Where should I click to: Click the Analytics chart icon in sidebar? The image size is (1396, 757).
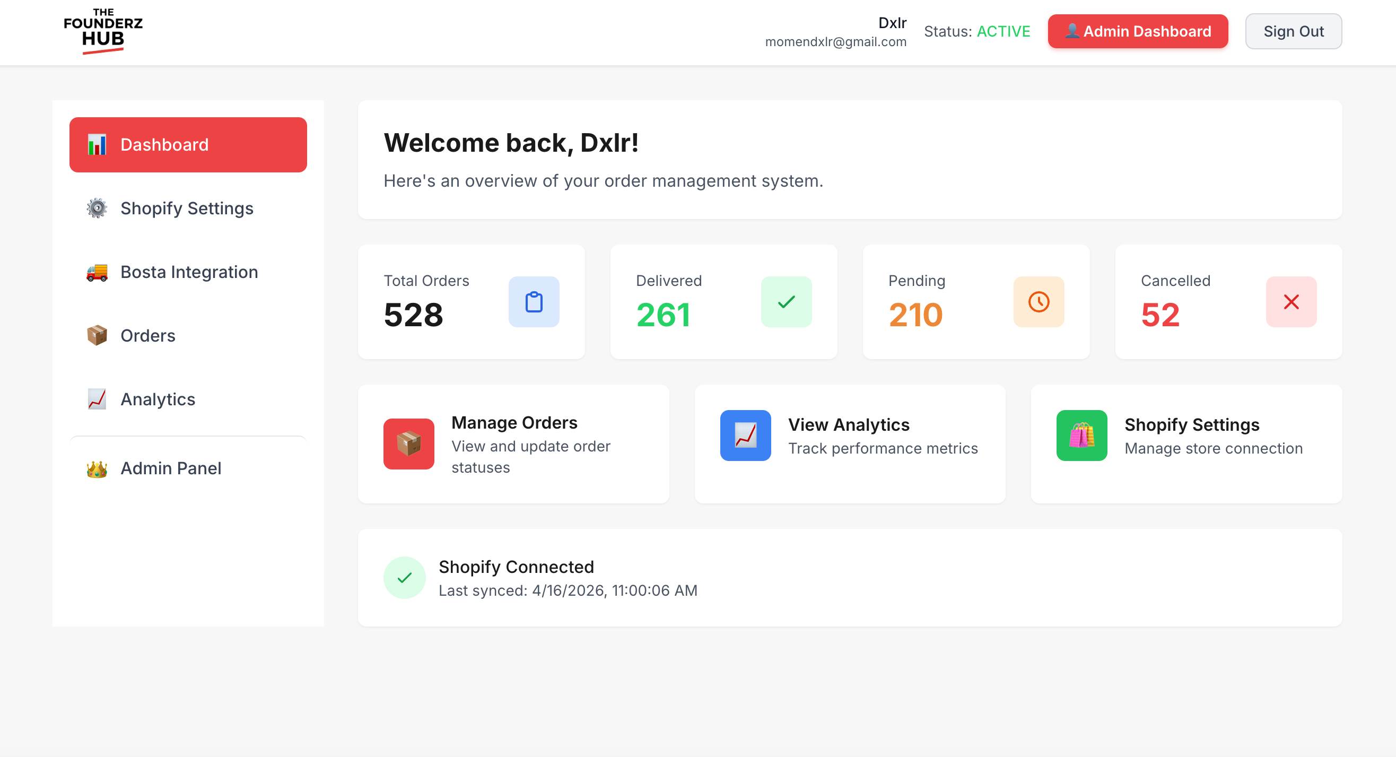[97, 399]
